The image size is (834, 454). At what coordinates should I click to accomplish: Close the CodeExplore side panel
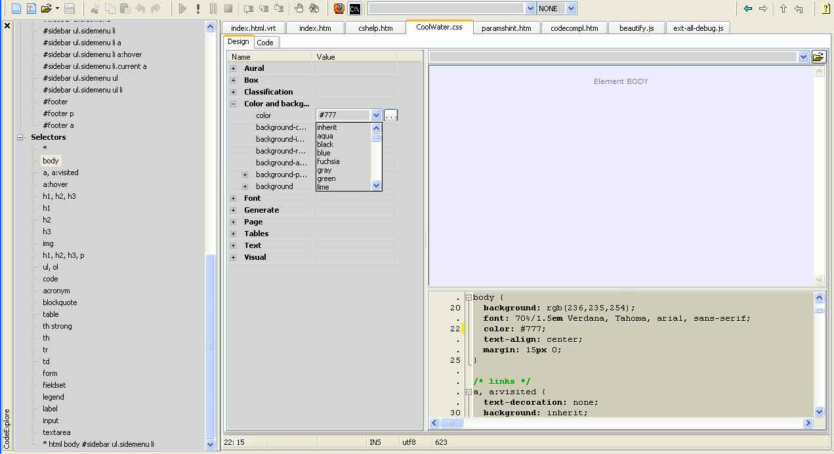click(x=7, y=26)
